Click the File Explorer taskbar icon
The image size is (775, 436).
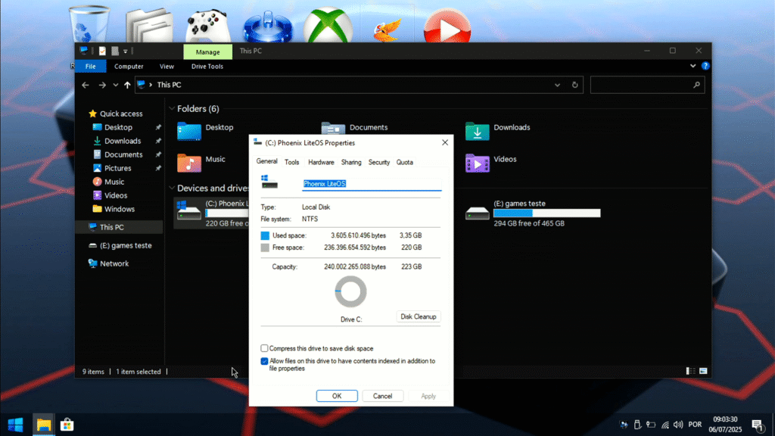43,425
